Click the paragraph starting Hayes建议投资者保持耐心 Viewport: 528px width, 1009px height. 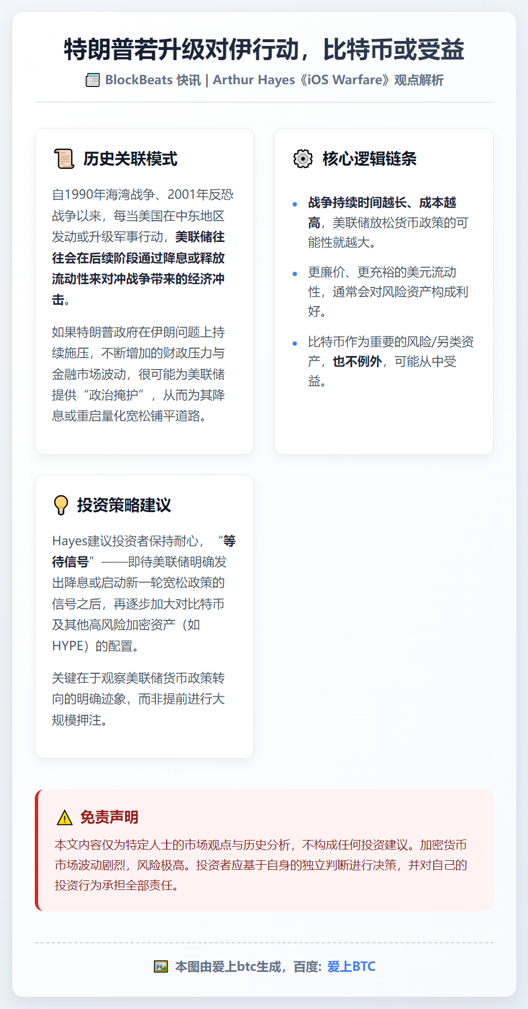[144, 593]
